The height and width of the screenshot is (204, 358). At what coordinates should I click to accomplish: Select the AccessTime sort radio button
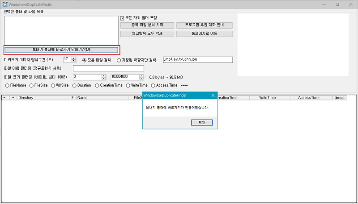pyautogui.click(x=153, y=86)
